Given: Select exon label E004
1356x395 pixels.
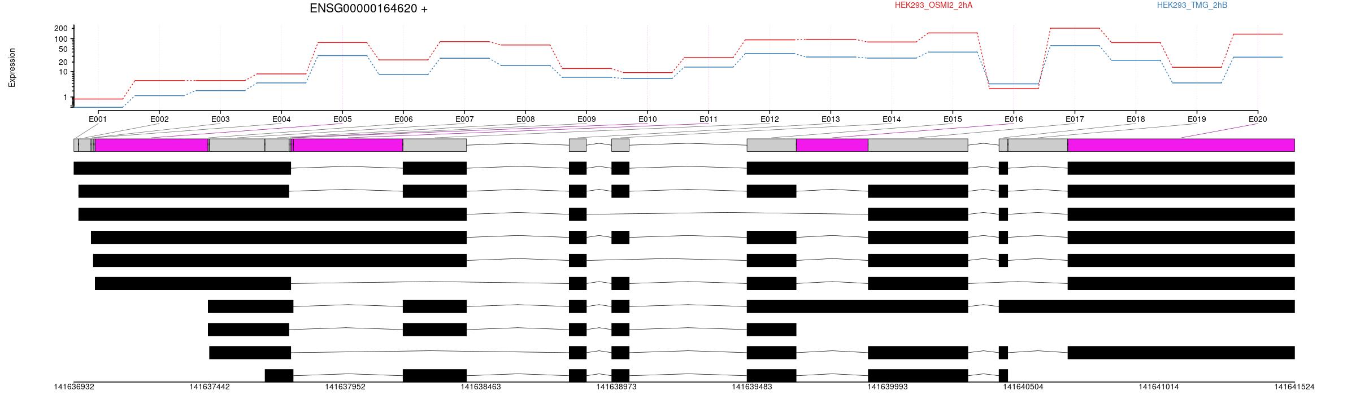Looking at the screenshot, I should [281, 119].
